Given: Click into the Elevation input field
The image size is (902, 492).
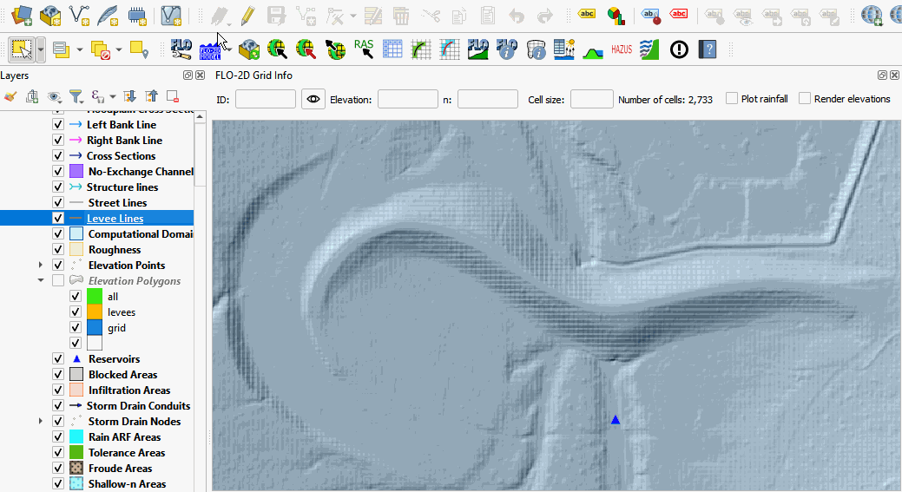Looking at the screenshot, I should click(406, 99).
